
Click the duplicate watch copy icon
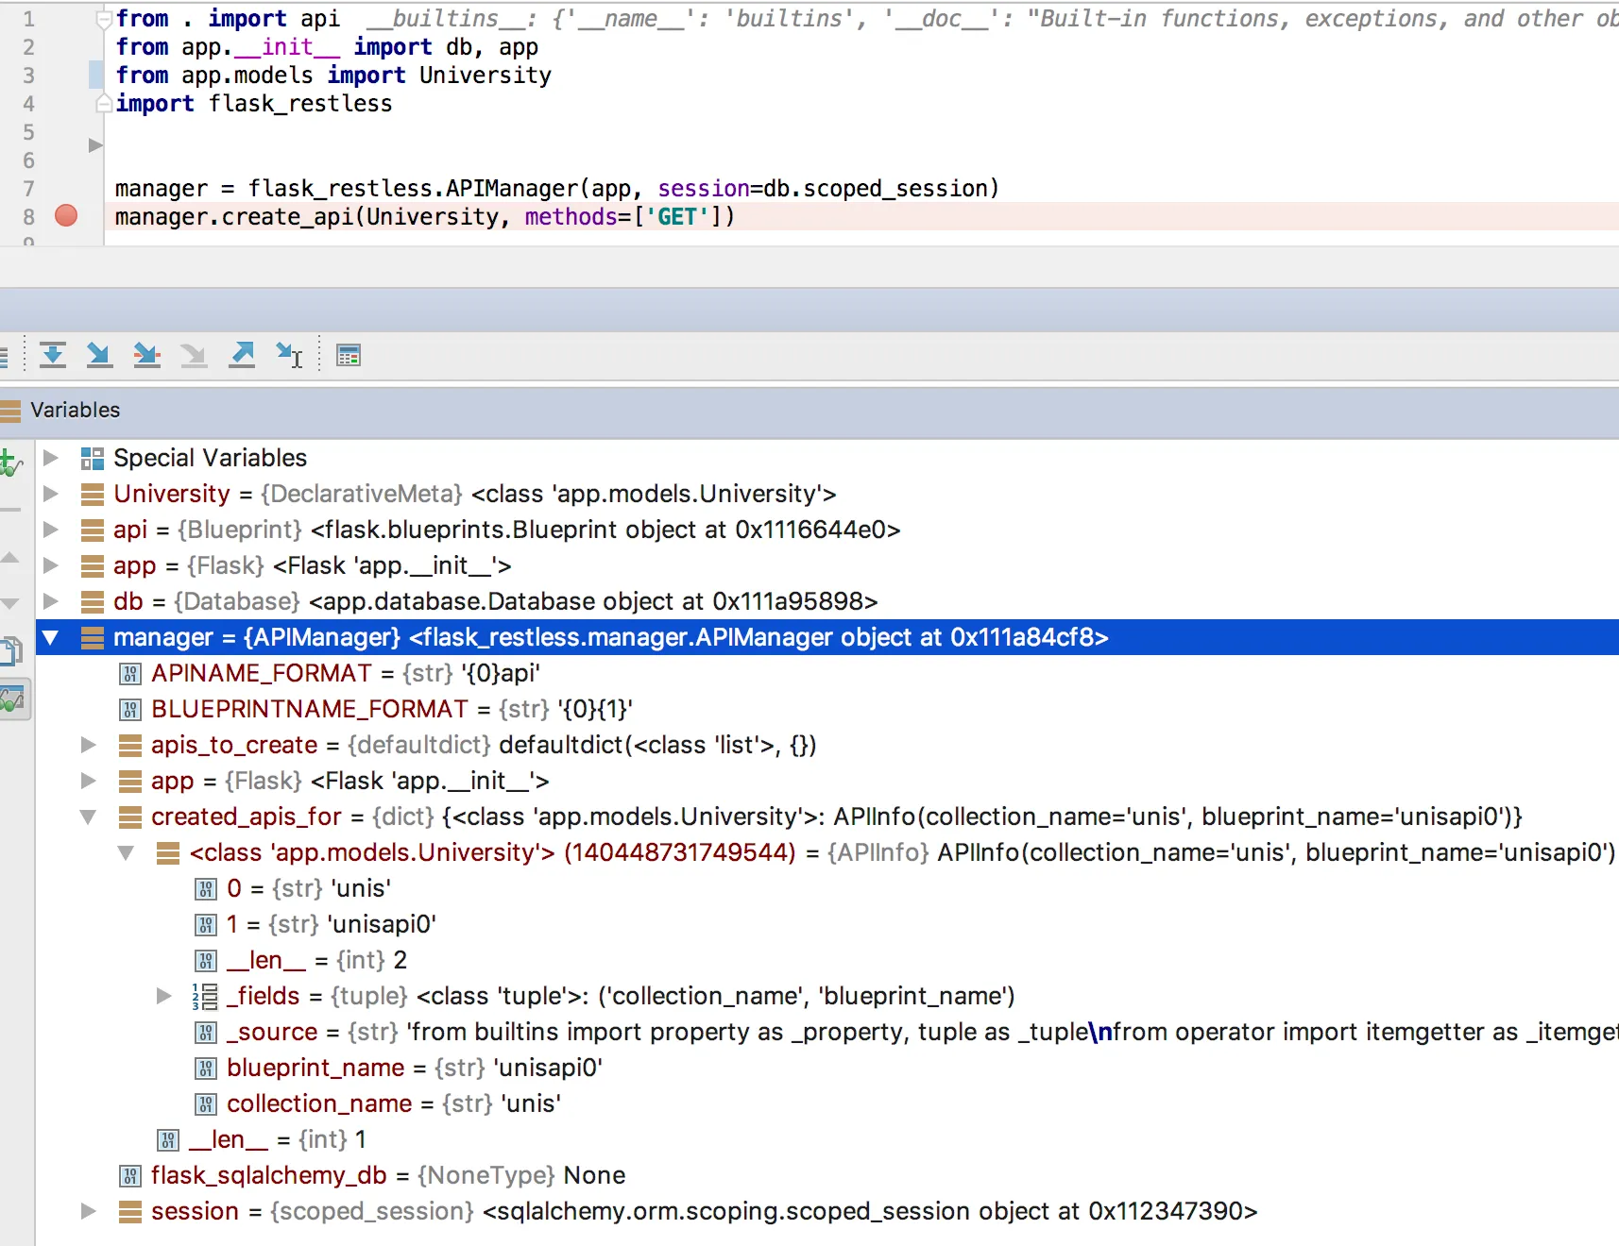pyautogui.click(x=11, y=651)
